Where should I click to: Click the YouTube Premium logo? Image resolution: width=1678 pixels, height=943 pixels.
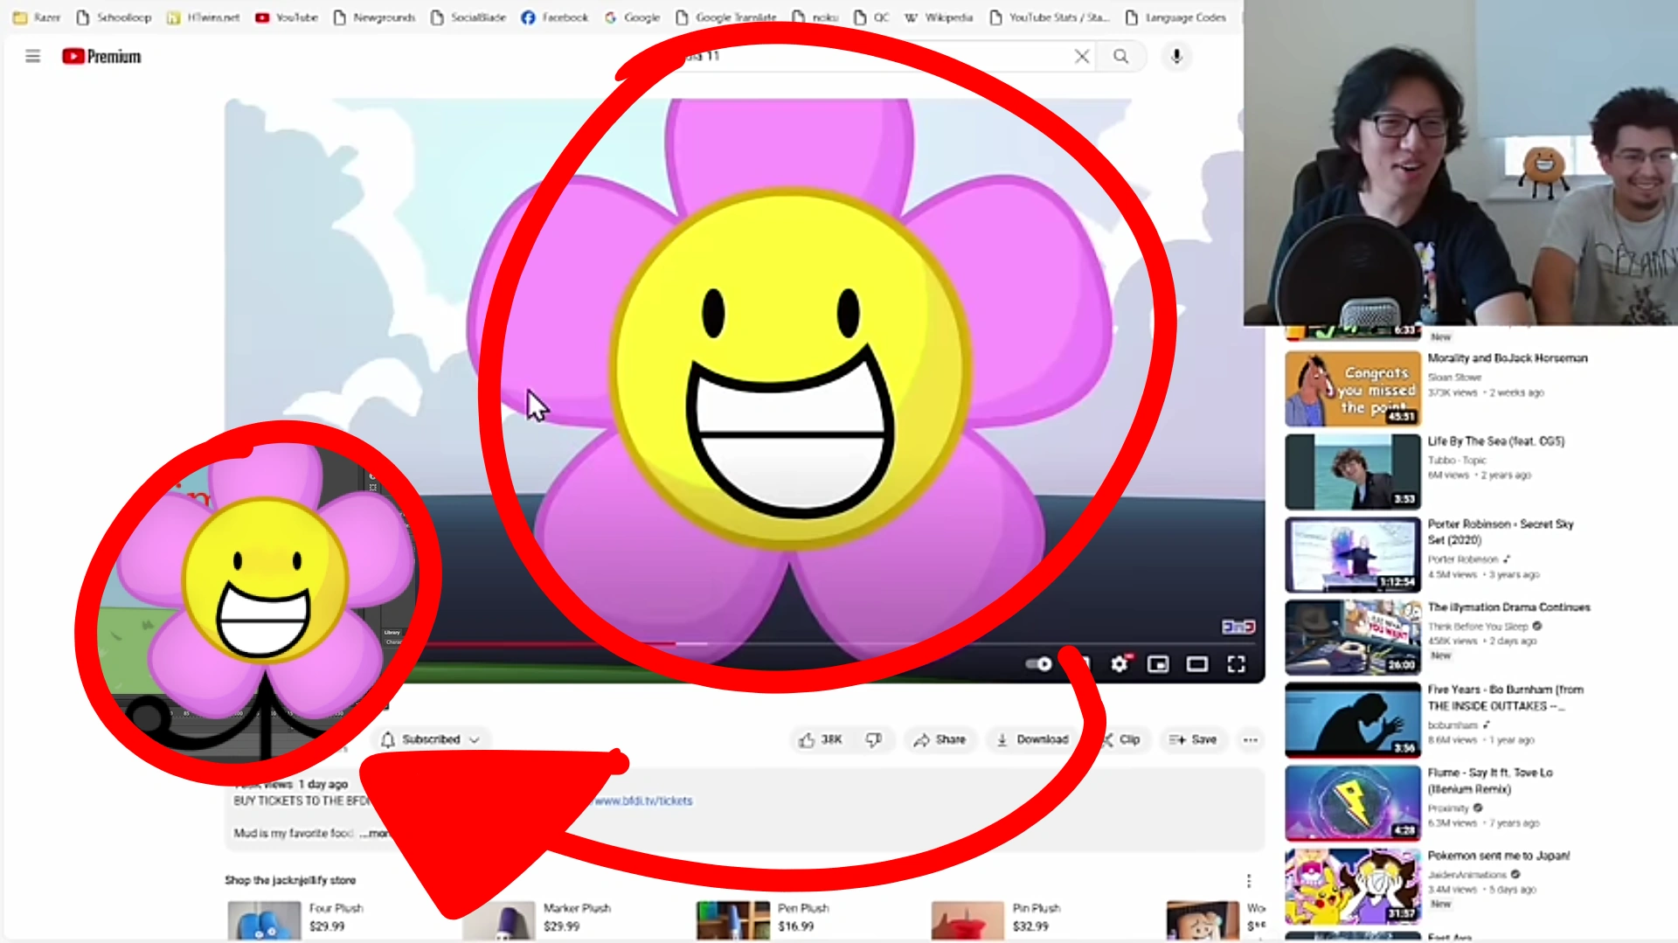pos(101,56)
